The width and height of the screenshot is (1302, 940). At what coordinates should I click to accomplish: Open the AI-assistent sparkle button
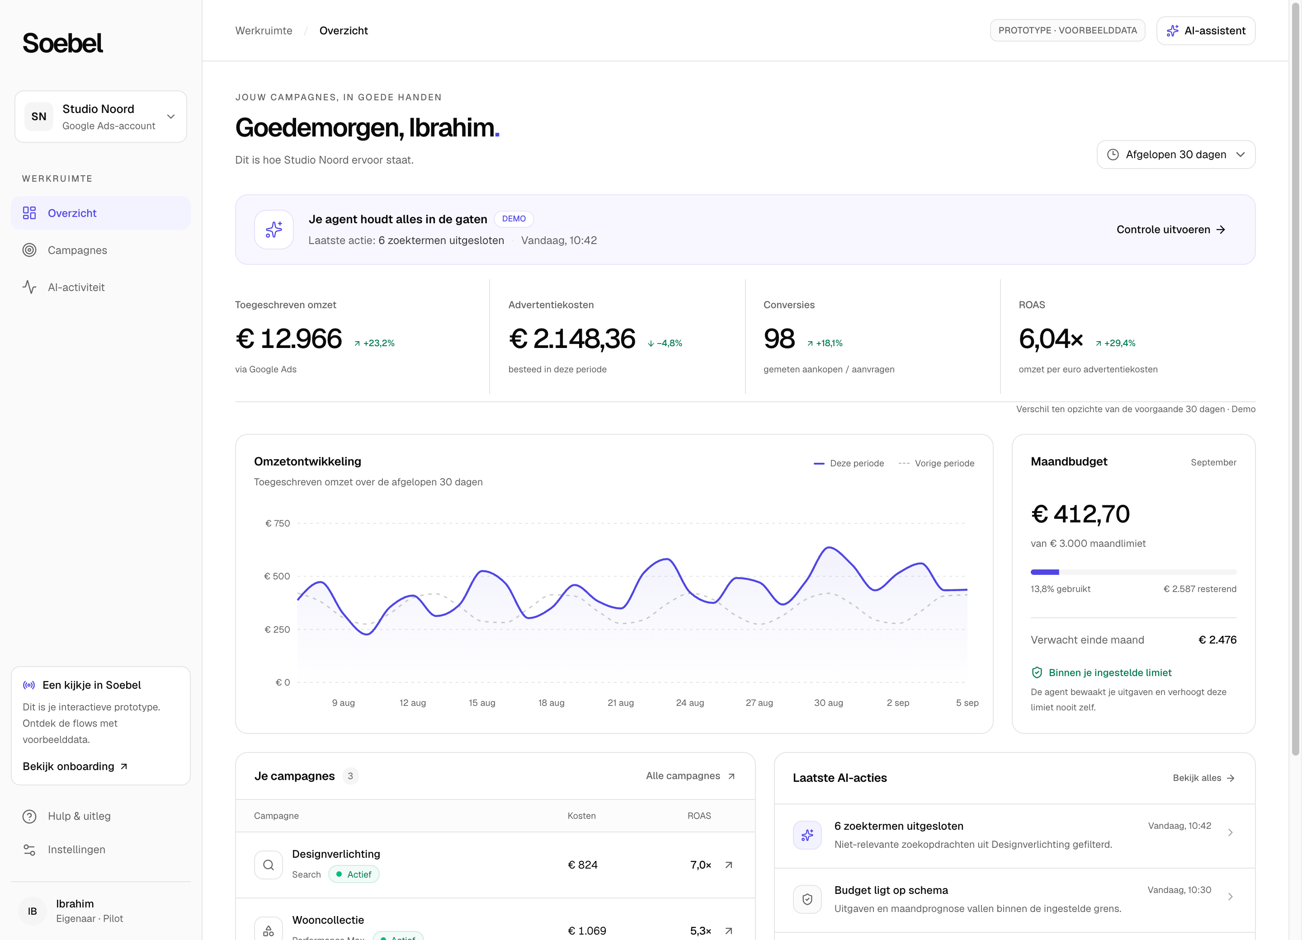tap(1206, 30)
